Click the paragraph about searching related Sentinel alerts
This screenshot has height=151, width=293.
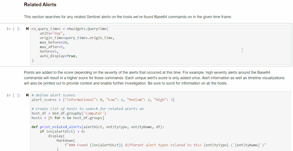128,17
